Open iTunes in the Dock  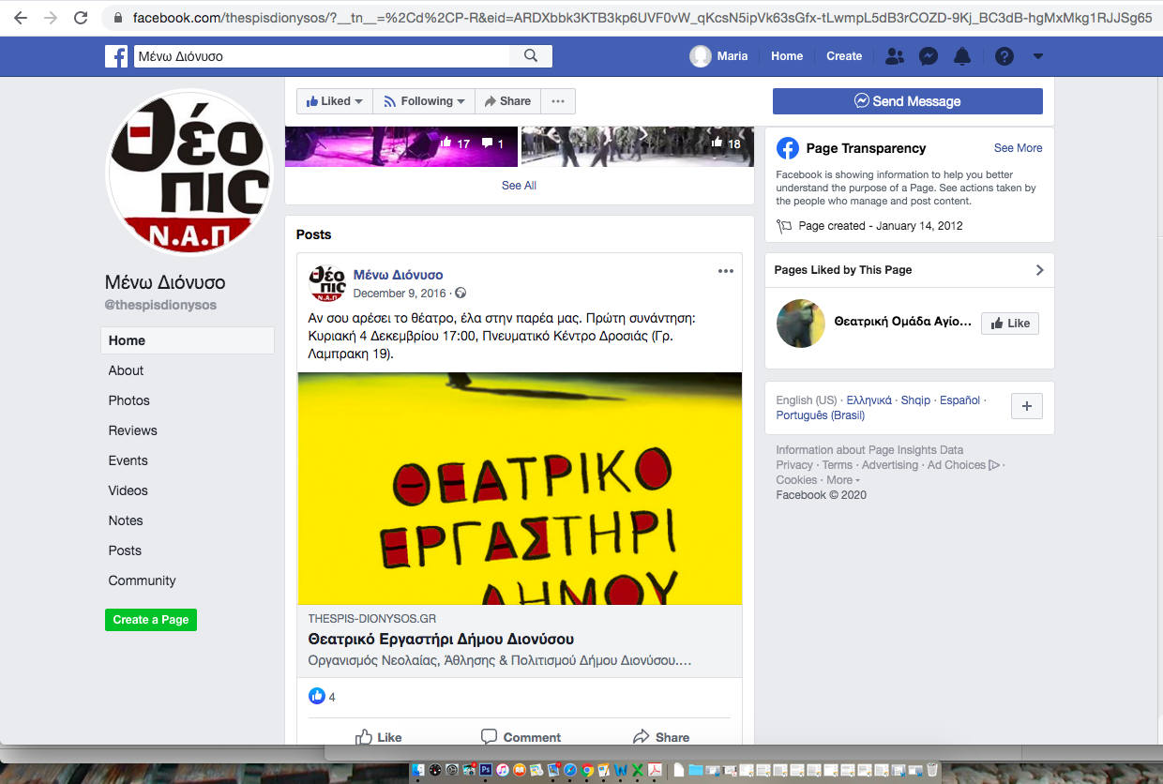503,771
